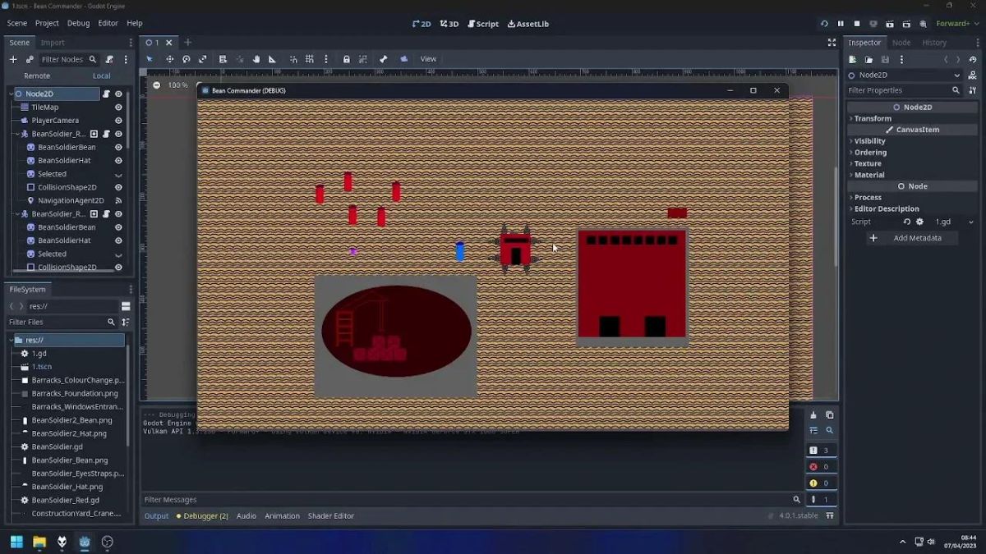This screenshot has width=986, height=554.
Task: Open the Project menu
Action: click(x=47, y=24)
